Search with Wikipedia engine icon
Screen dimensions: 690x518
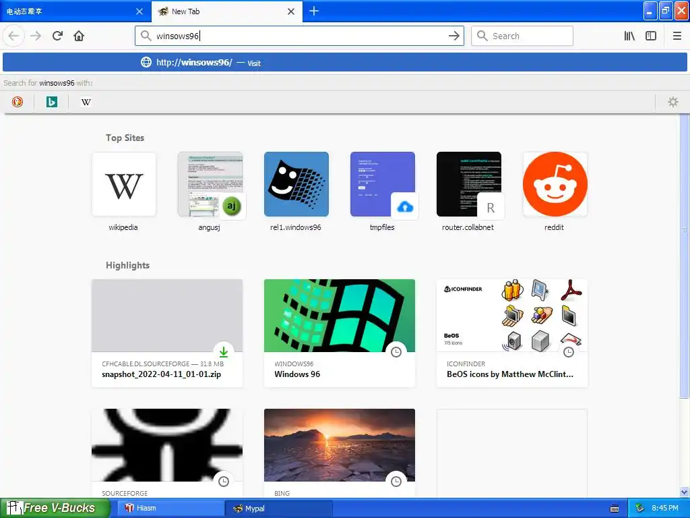86,102
